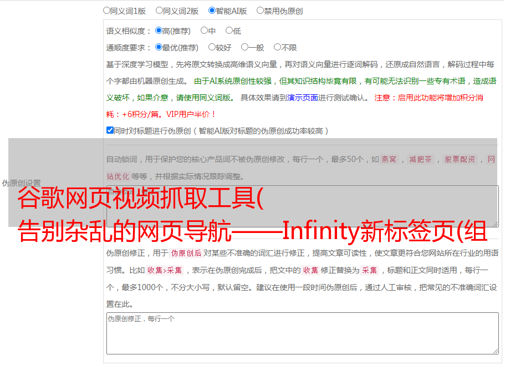Select the 同义词1版 radio option

click(x=106, y=11)
